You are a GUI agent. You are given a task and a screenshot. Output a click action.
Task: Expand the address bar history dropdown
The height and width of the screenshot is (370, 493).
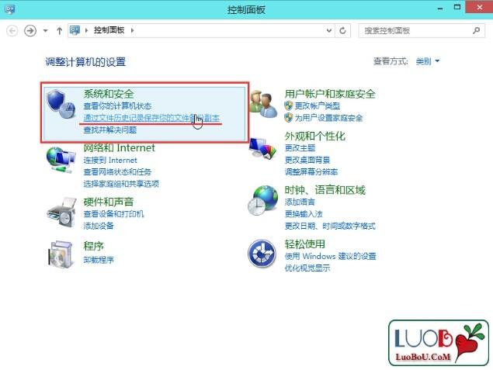329,30
